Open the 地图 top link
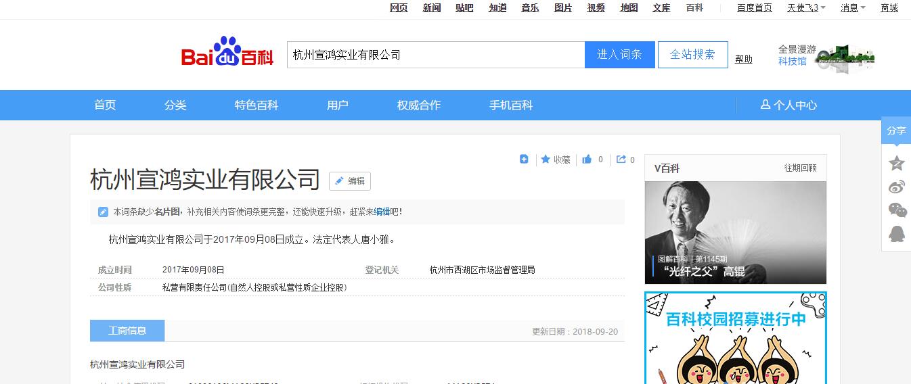Image resolution: width=911 pixels, height=384 pixels. (629, 8)
